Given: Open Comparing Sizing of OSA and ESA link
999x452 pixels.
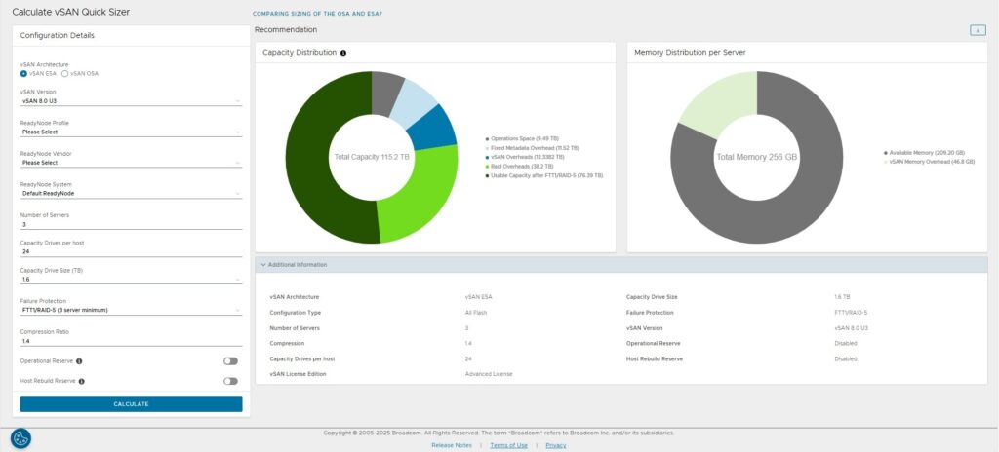Looking at the screenshot, I should (317, 14).
